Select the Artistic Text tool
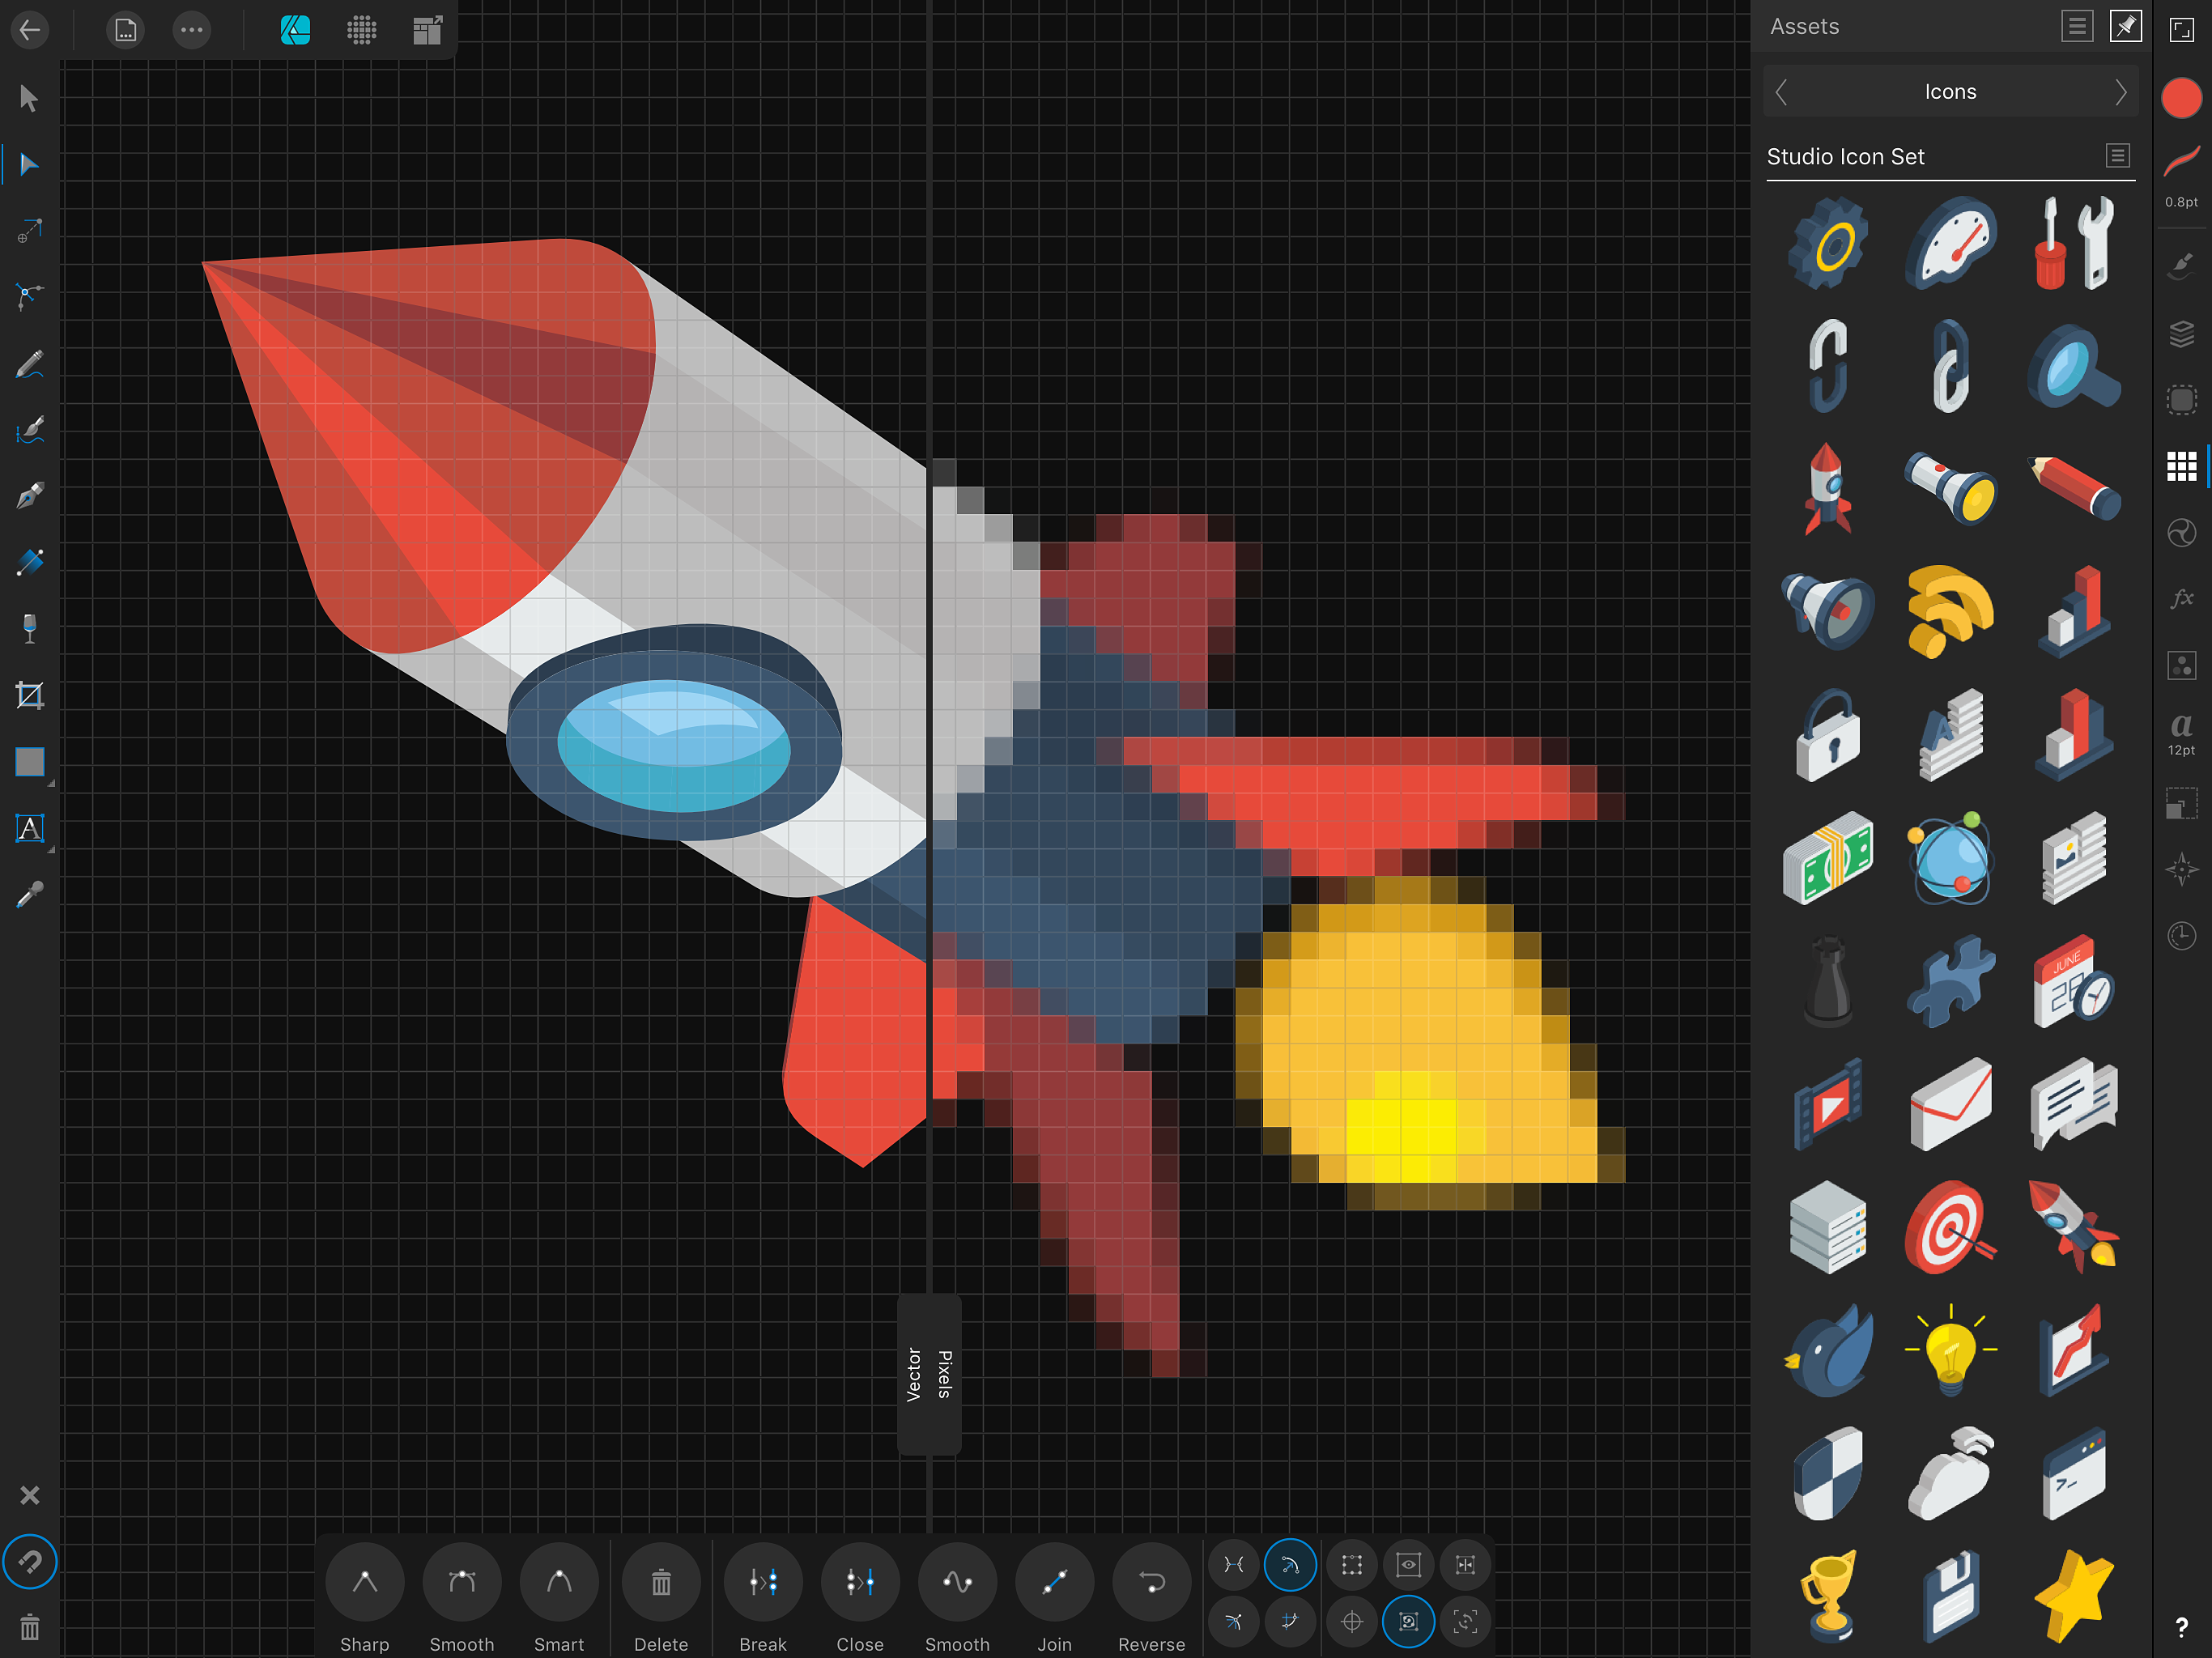 click(30, 828)
